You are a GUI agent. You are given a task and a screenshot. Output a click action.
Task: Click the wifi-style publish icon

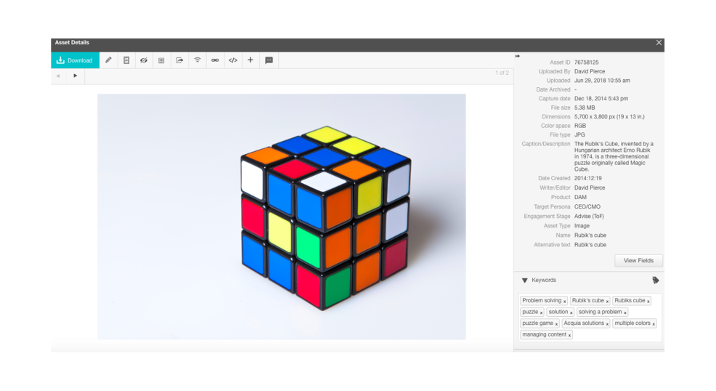(x=197, y=60)
